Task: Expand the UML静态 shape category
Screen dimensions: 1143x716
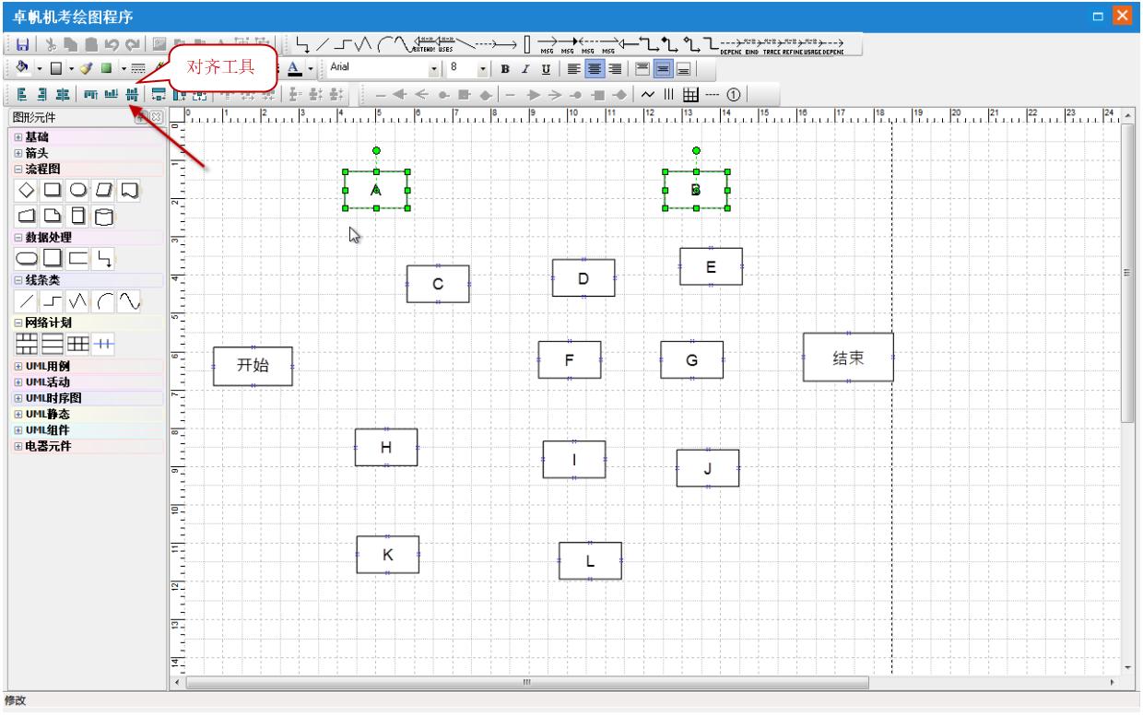Action: (18, 414)
